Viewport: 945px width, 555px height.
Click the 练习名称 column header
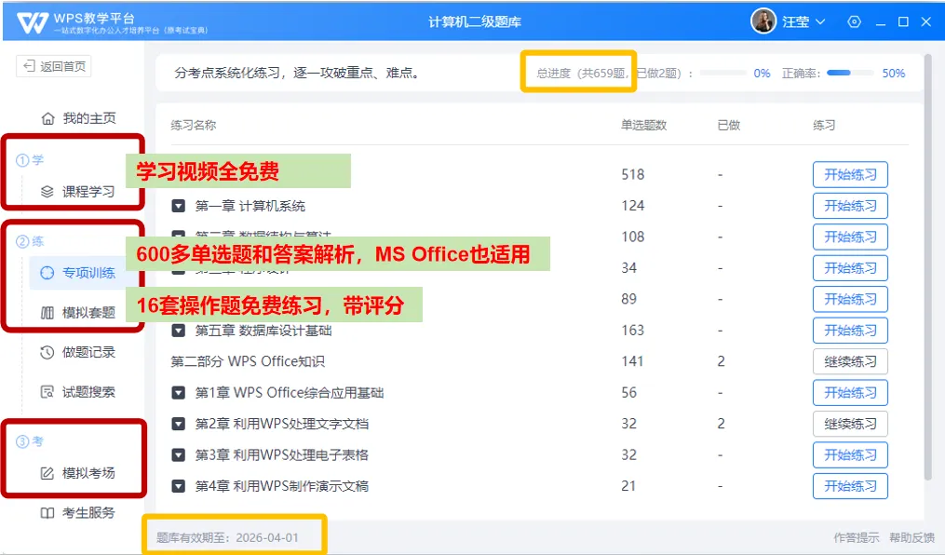tap(193, 126)
